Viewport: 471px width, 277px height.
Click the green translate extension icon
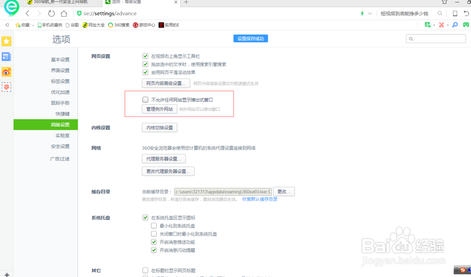point(428,25)
